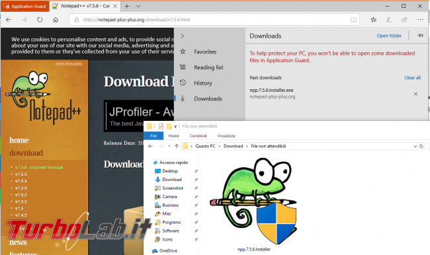The width and height of the screenshot is (430, 255).
Task: Select Accesso rapido in navigation pane
Action: point(171,163)
